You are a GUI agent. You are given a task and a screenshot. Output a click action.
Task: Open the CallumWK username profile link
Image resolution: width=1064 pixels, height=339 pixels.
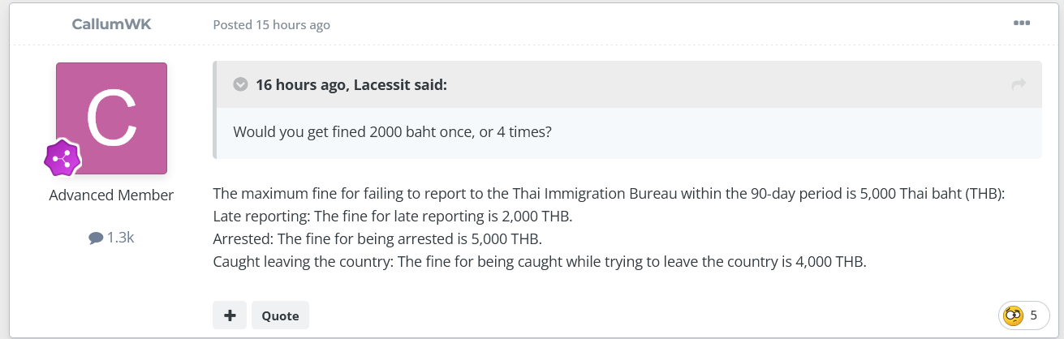pos(111,24)
